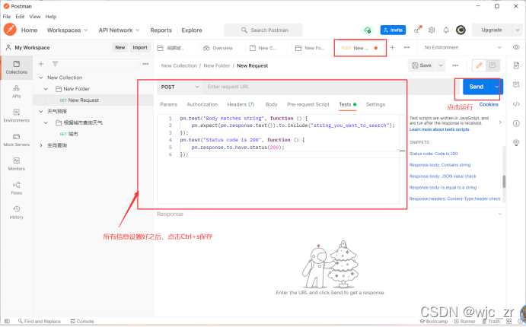Image resolution: width=526 pixels, height=327 pixels.
Task: Open the Cookies link
Action: click(489, 104)
